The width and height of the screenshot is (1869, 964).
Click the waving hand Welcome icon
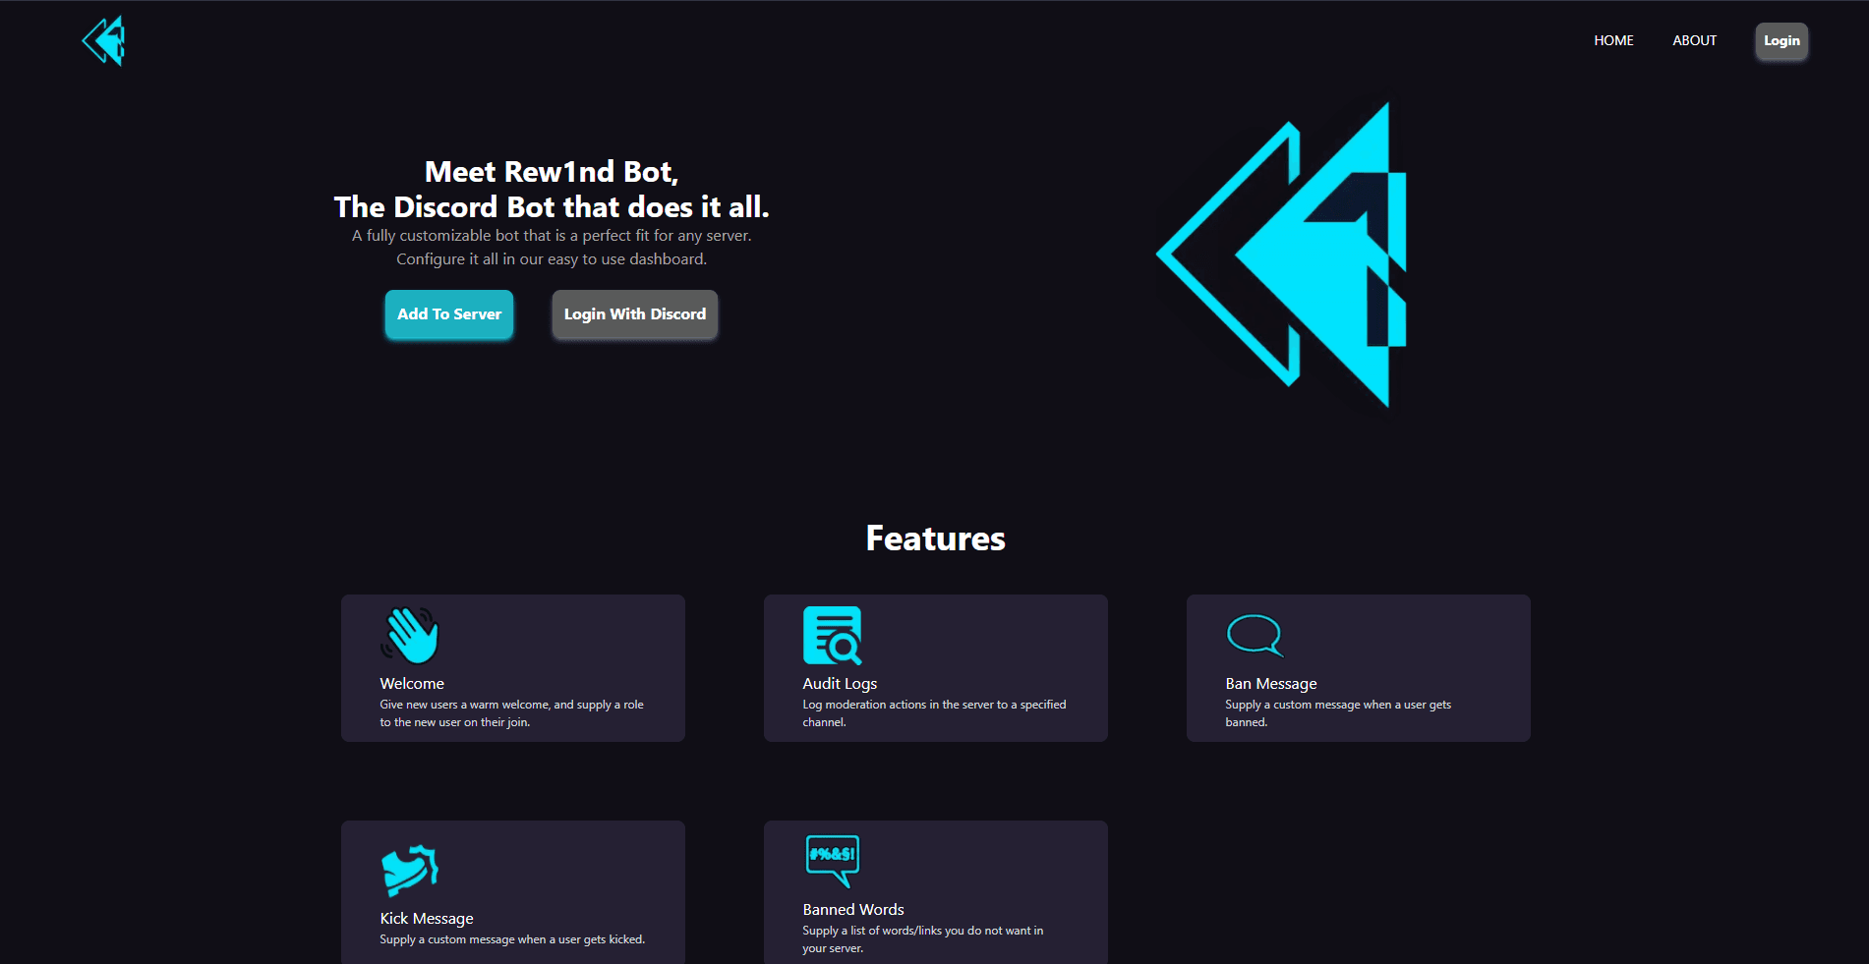410,636
